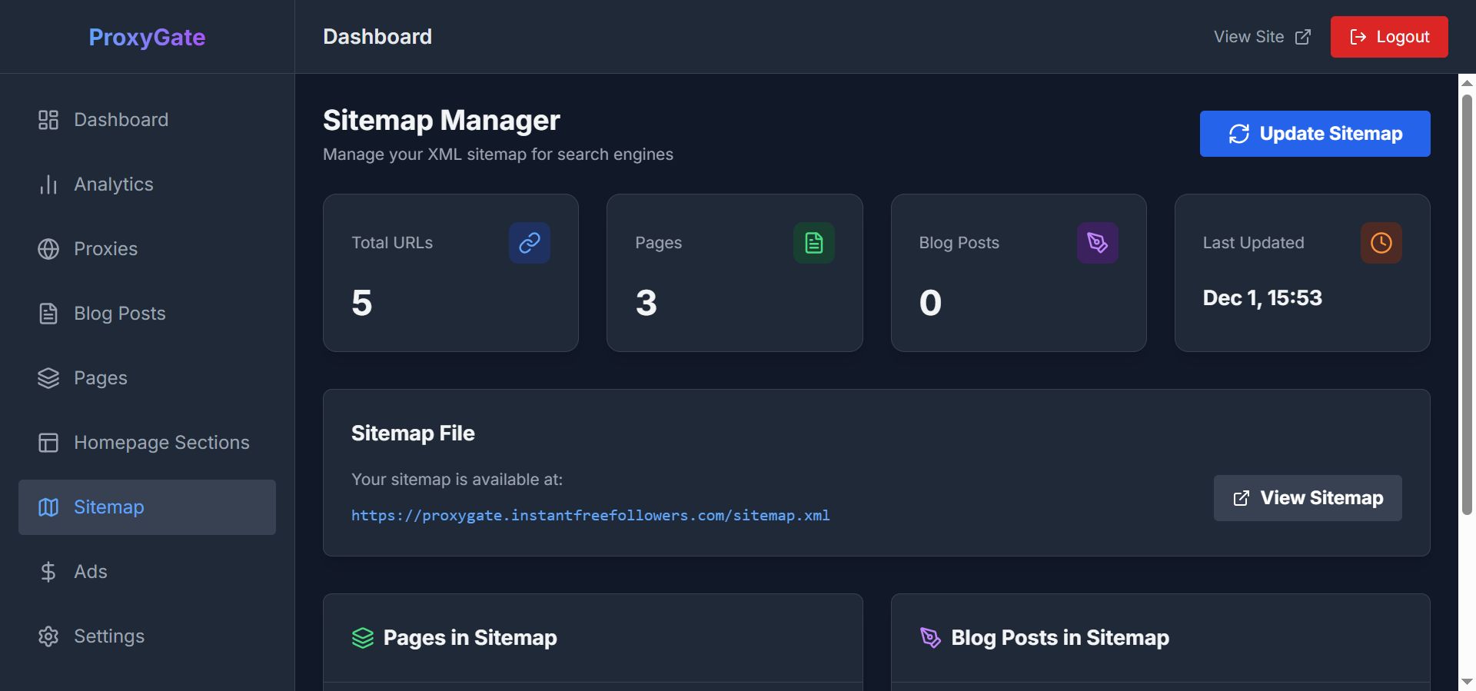
Task: Click the dollar sign Ads icon in sidebar
Action: point(48,572)
